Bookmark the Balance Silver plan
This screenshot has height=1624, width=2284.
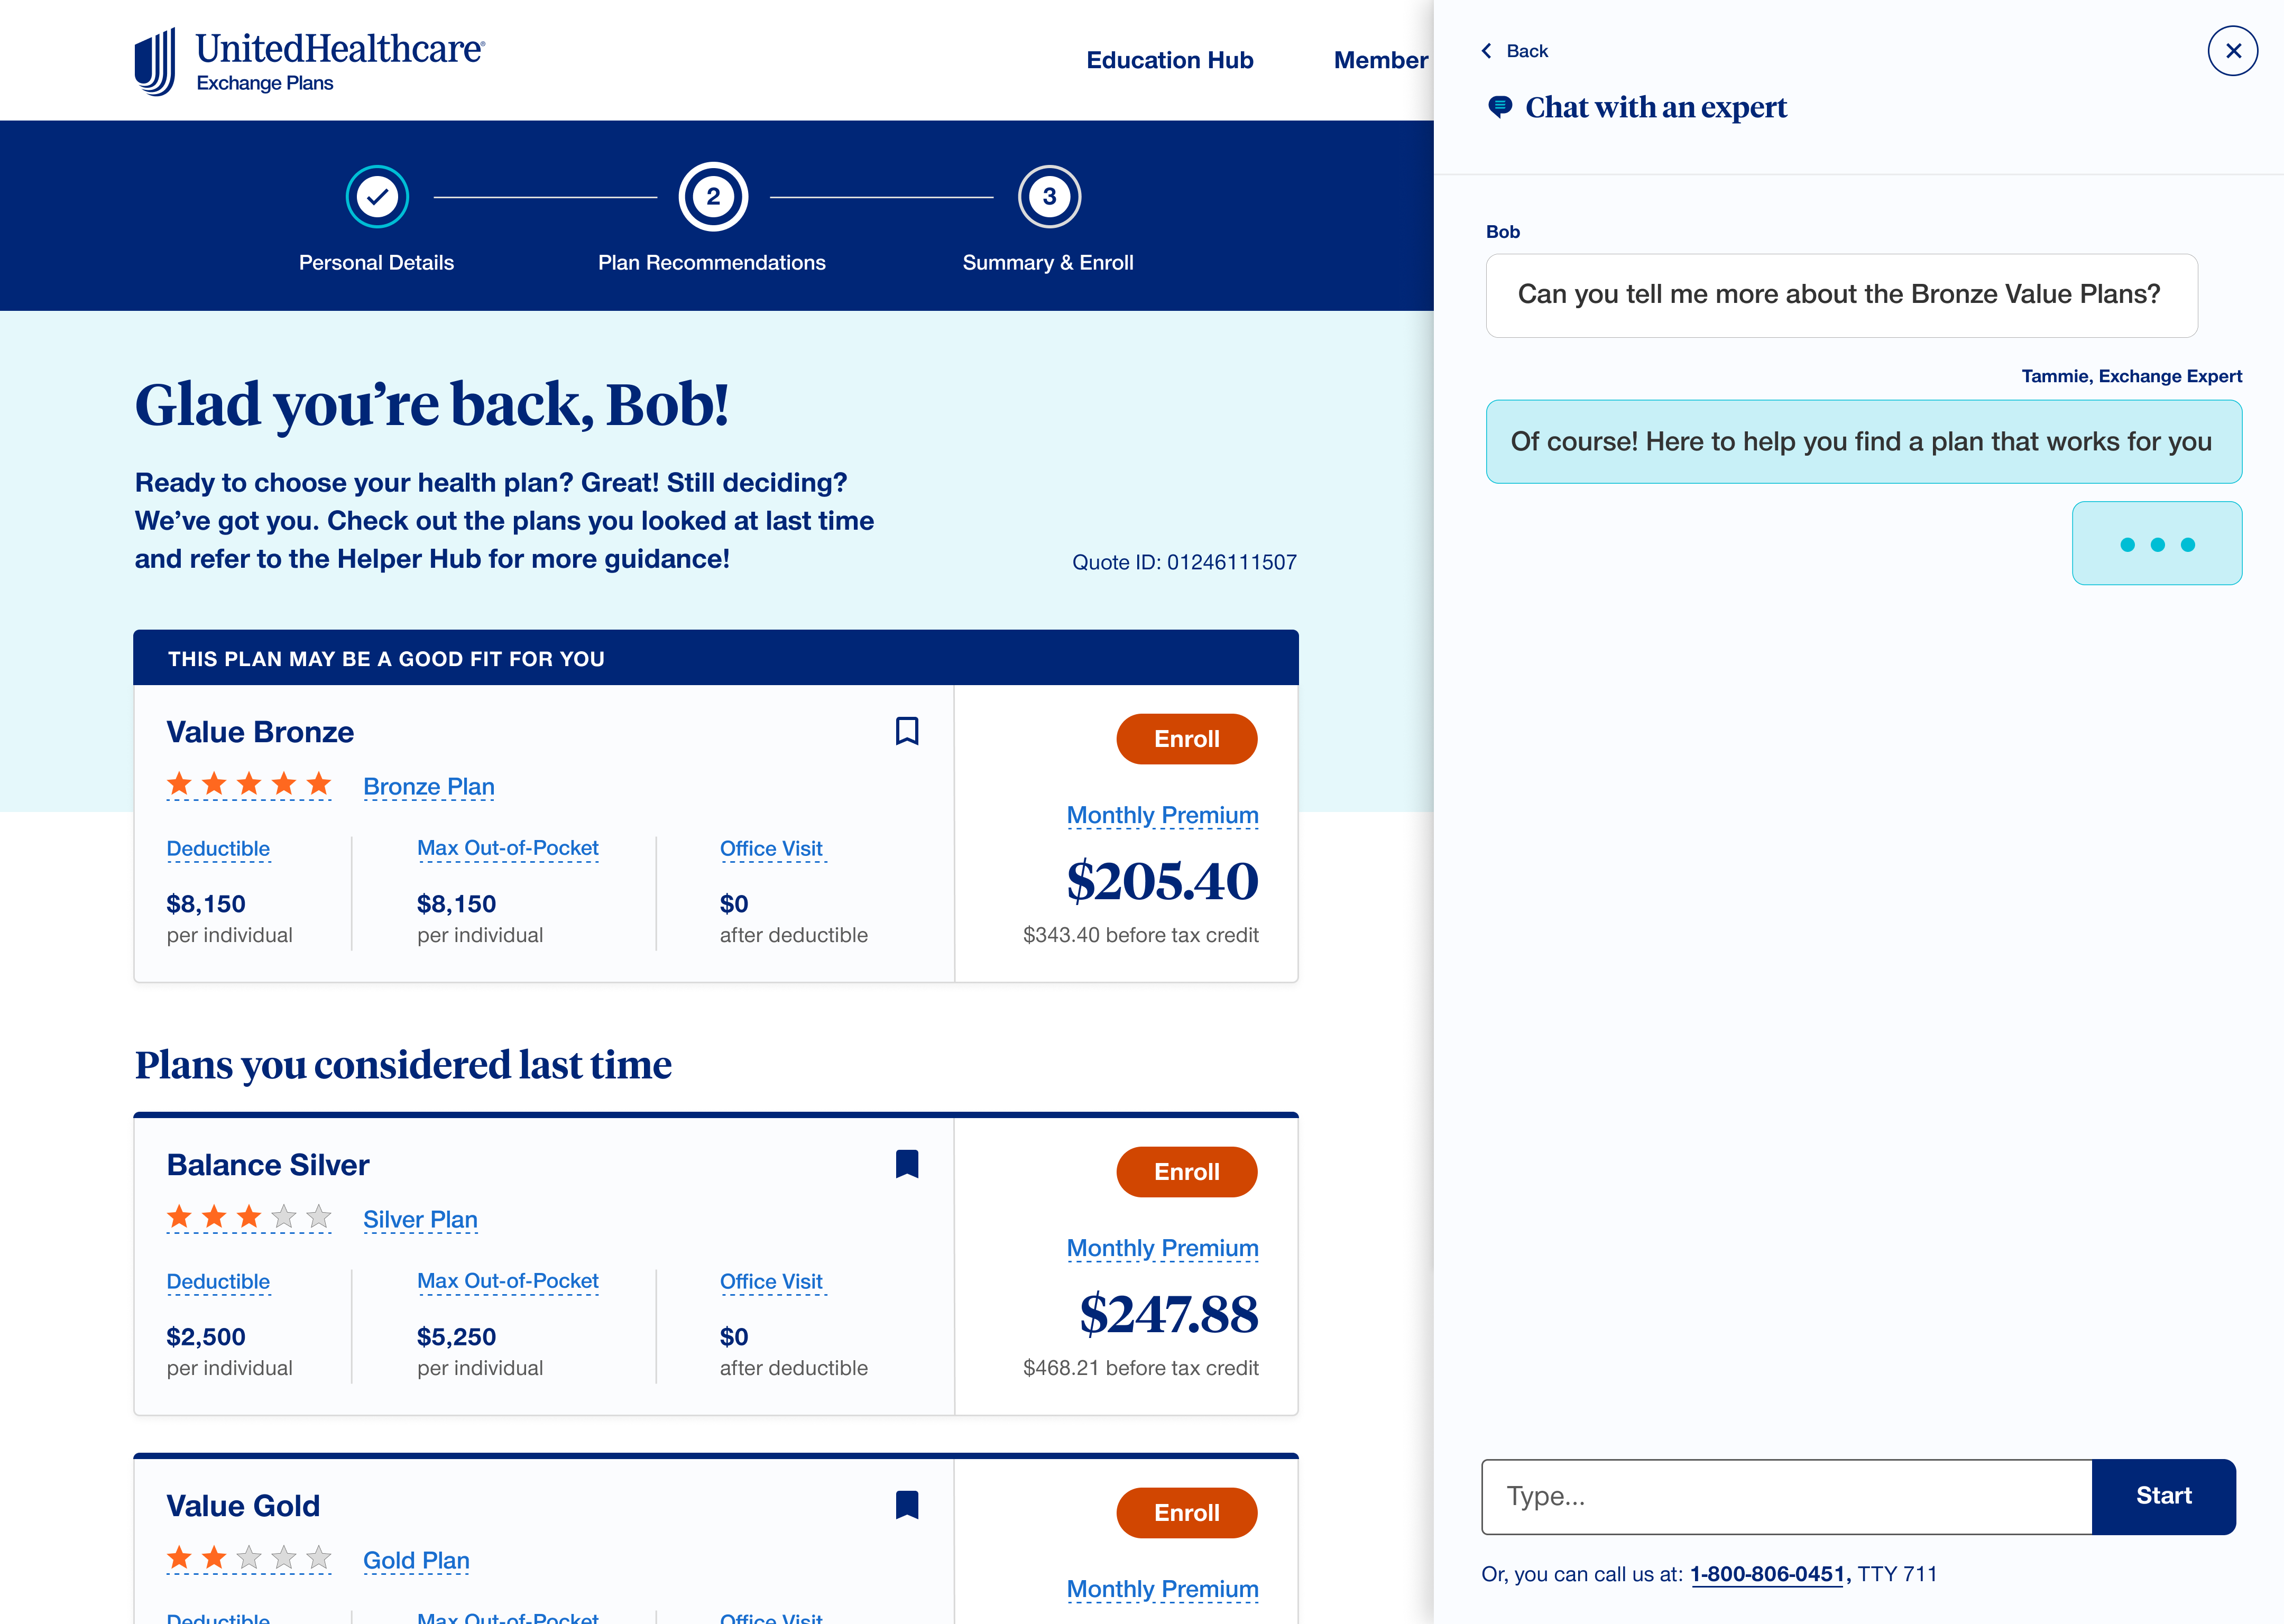click(x=906, y=1164)
